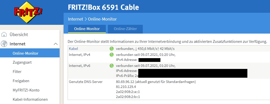Click the Internet breadcrumb link

[x=75, y=19]
